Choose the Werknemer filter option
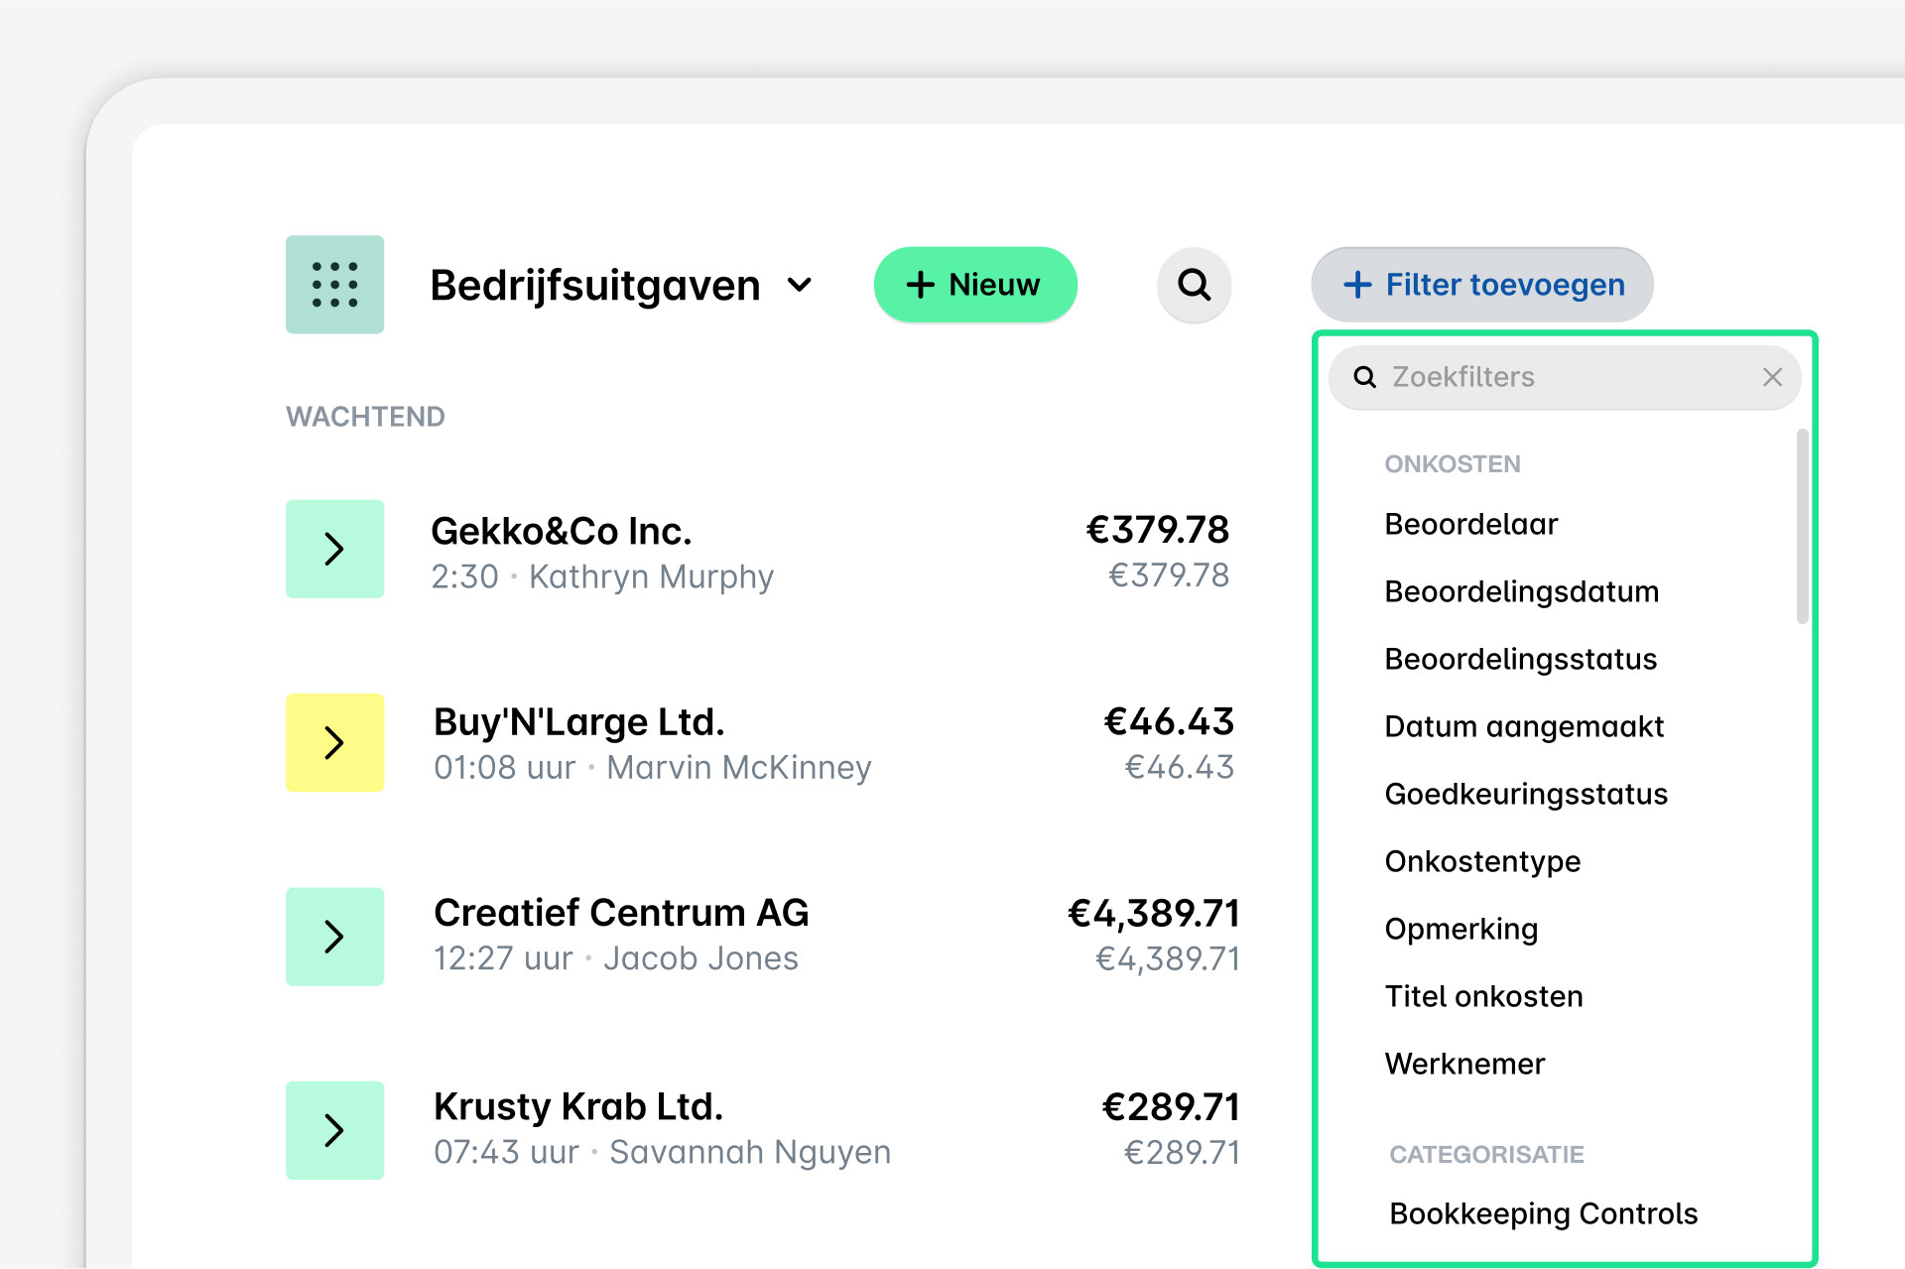Image resolution: width=1905 pixels, height=1269 pixels. [x=1464, y=1064]
